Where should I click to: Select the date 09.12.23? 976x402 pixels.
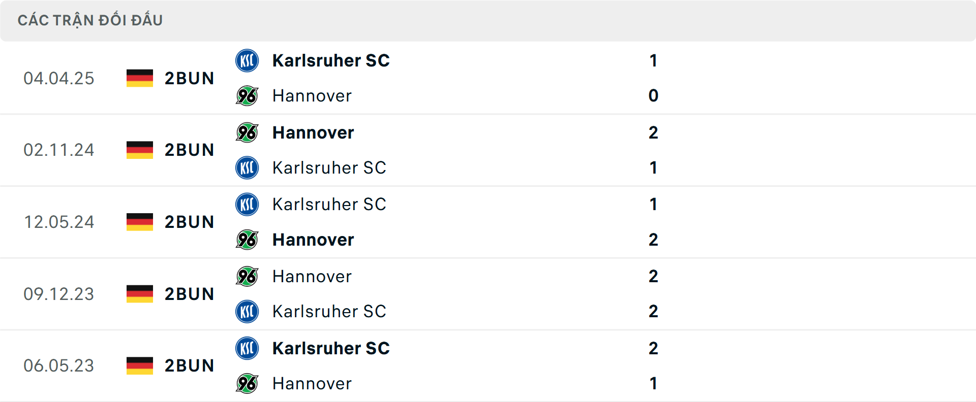point(59,294)
